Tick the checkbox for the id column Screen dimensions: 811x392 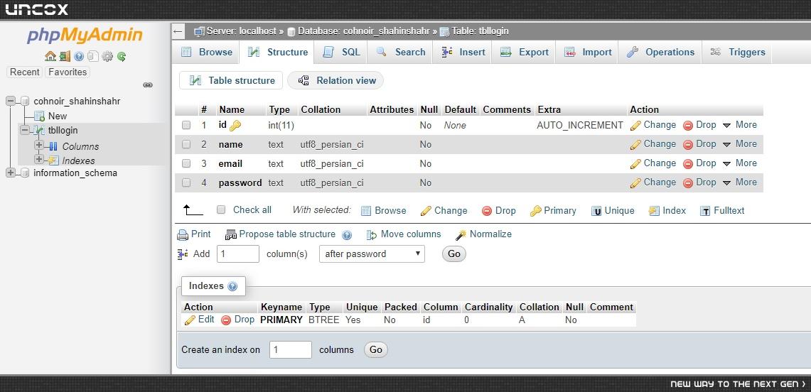click(x=186, y=125)
